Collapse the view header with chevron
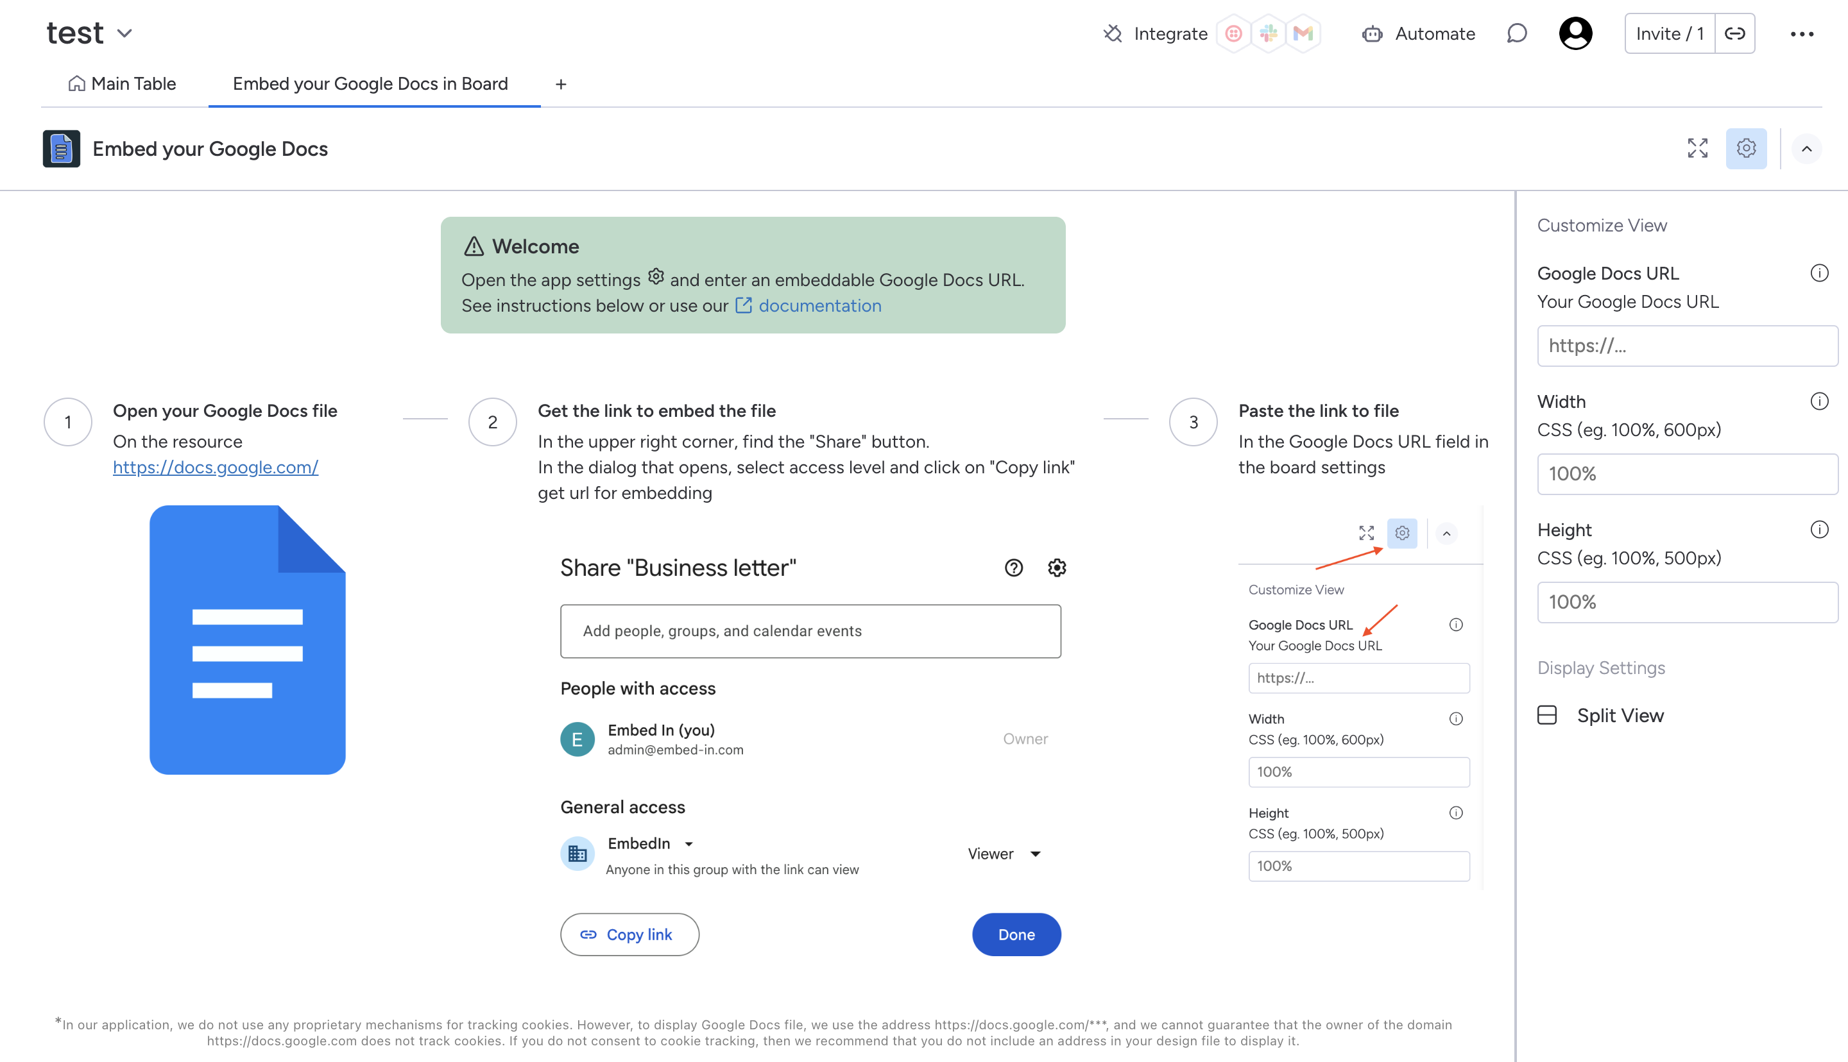The width and height of the screenshot is (1848, 1062). tap(1806, 149)
